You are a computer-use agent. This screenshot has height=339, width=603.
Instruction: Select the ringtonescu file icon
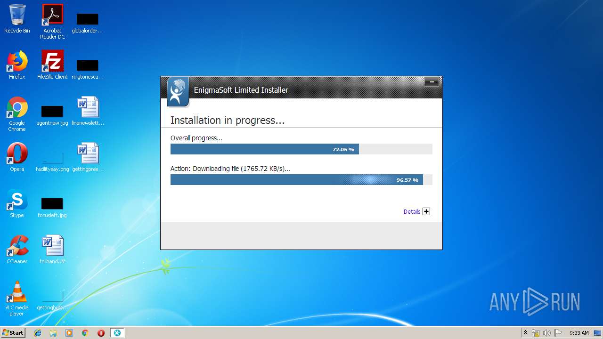coord(87,69)
